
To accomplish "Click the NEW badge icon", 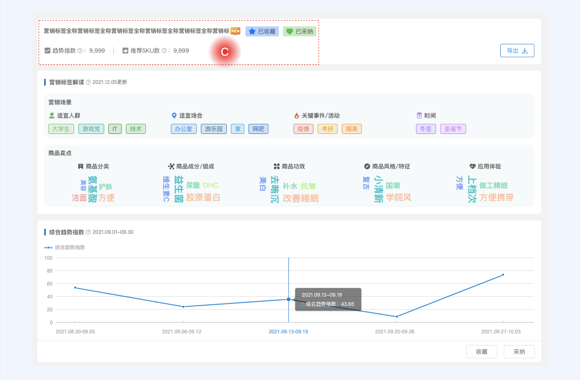I will pos(236,31).
